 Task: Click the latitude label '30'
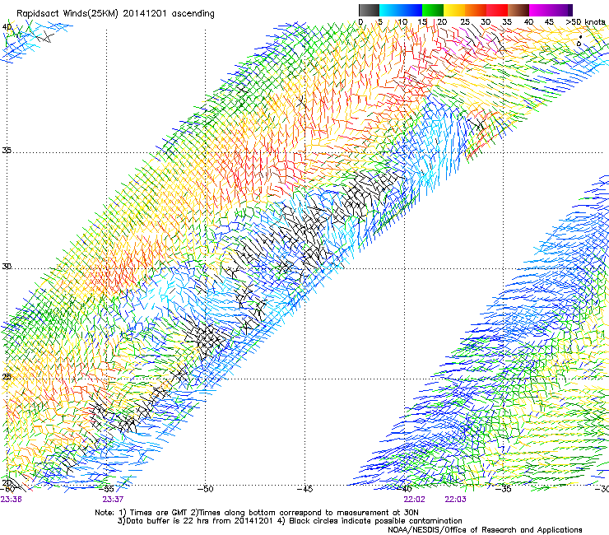point(7,267)
